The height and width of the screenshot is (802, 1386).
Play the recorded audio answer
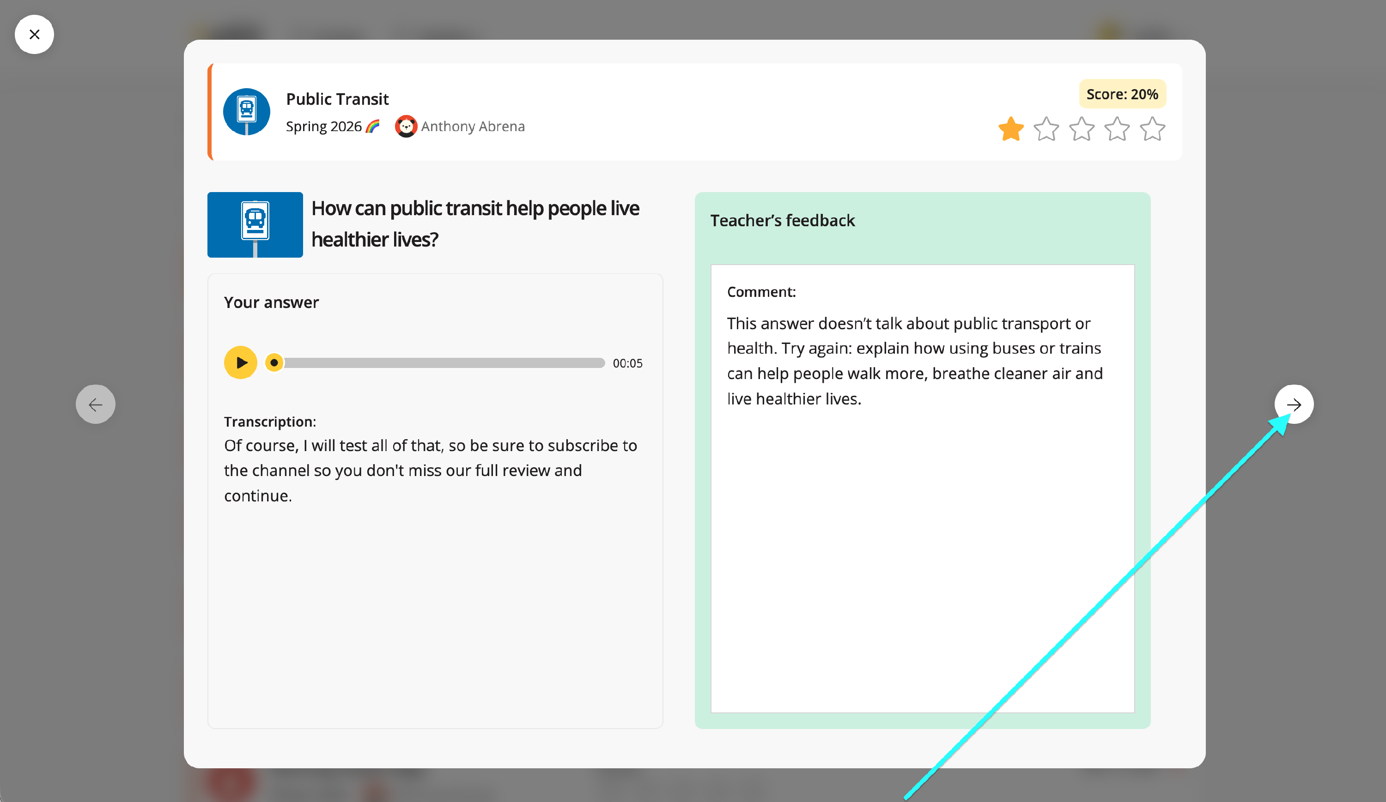(x=240, y=363)
